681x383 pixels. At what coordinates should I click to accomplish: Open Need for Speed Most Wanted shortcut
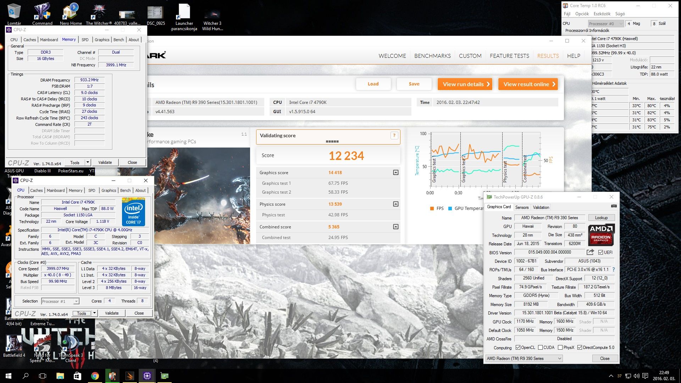[x=42, y=349]
